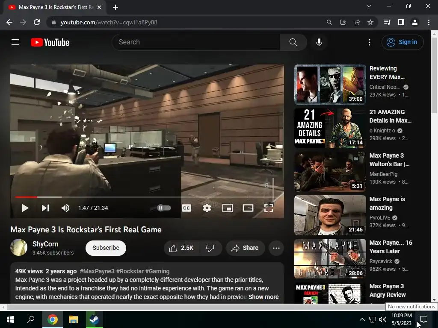Like the video (2.5K)
The image size is (438, 328).
pyautogui.click(x=181, y=248)
